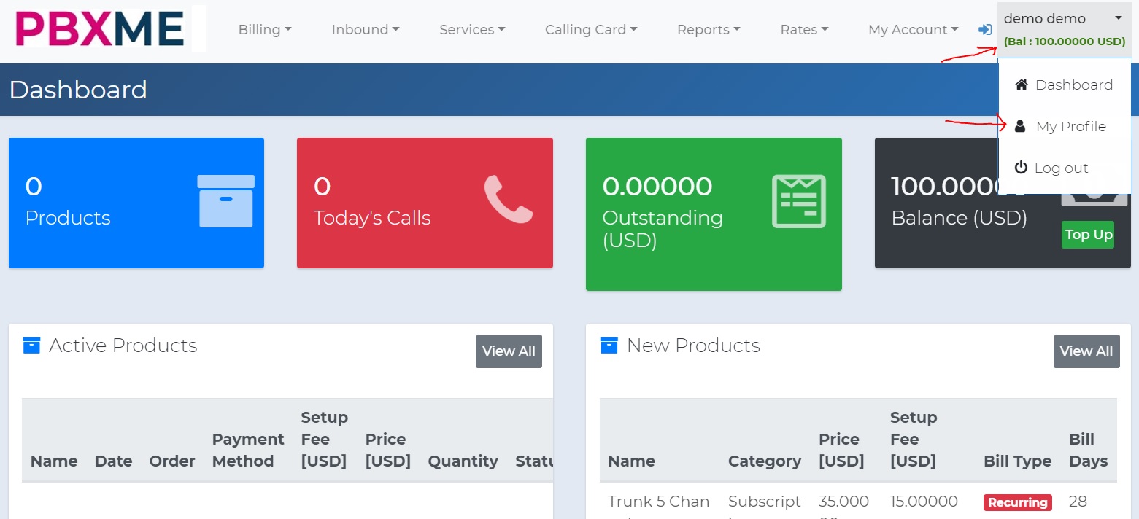Click the Recurring bill type badge

pyautogui.click(x=1017, y=502)
